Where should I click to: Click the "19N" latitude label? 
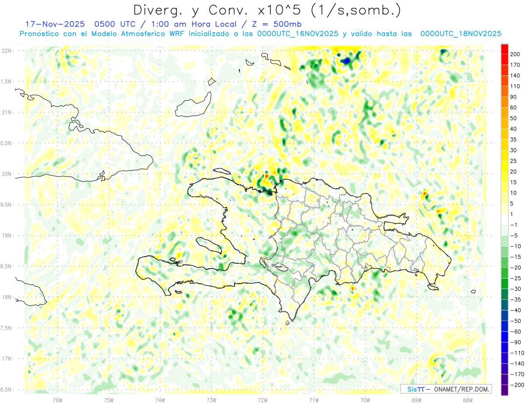(x=7, y=236)
